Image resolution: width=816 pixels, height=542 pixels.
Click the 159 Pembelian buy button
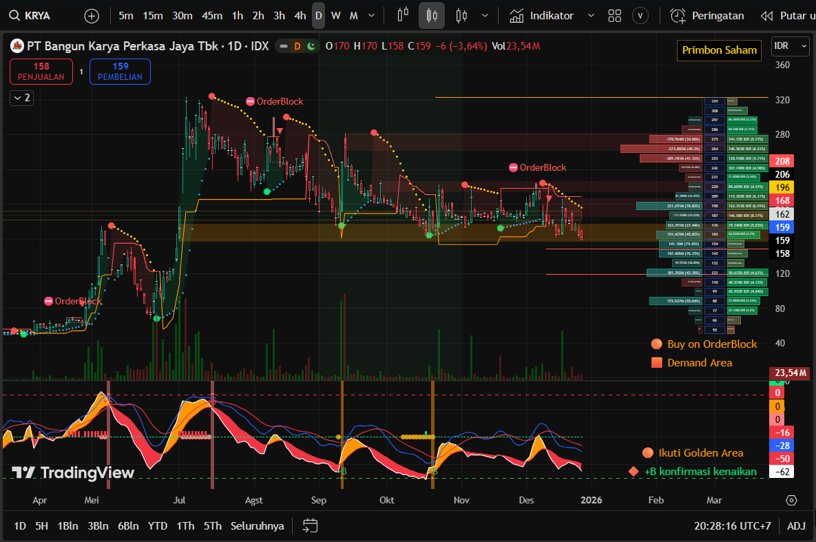(x=120, y=72)
